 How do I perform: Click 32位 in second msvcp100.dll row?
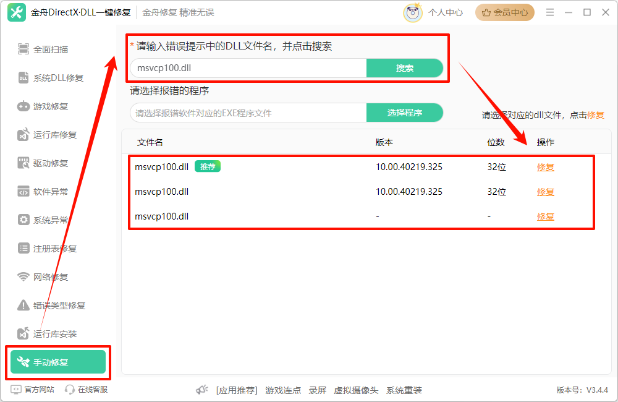click(x=497, y=192)
